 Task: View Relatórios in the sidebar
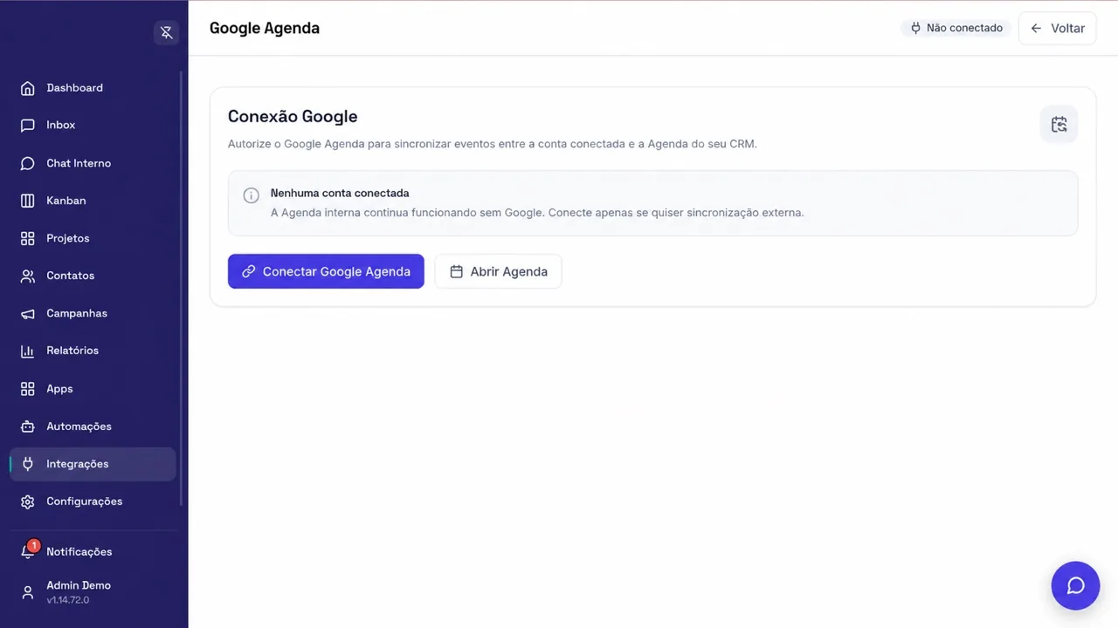pyautogui.click(x=93, y=351)
